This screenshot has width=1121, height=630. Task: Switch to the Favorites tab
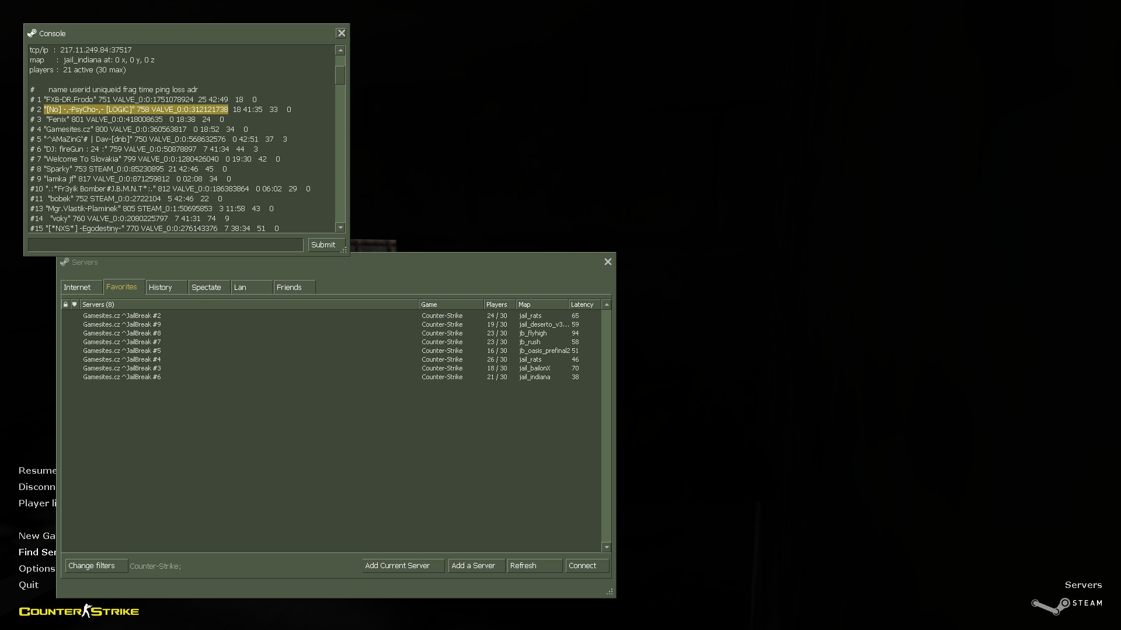[x=124, y=286]
